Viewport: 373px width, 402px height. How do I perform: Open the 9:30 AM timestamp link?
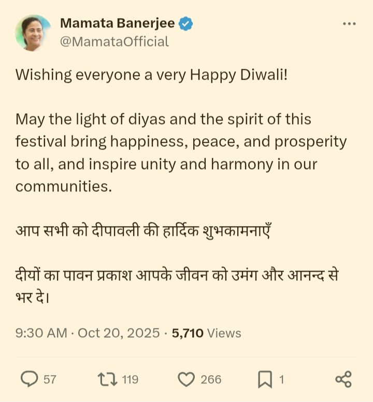pos(41,333)
